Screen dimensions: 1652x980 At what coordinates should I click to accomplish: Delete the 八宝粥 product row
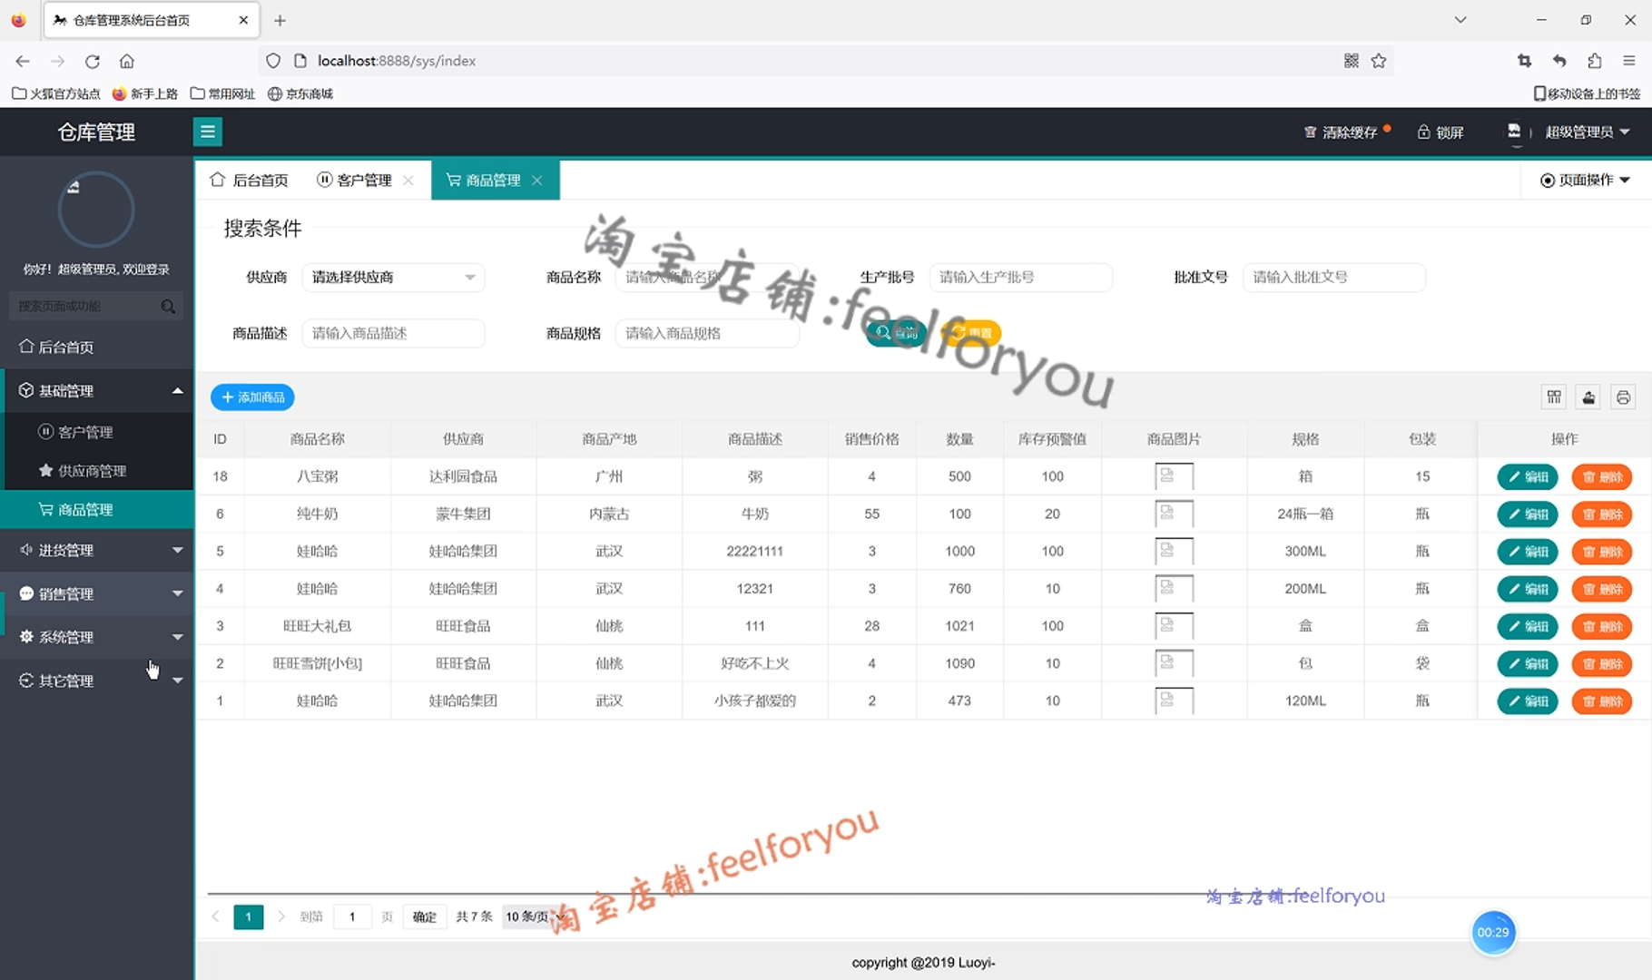[1602, 477]
